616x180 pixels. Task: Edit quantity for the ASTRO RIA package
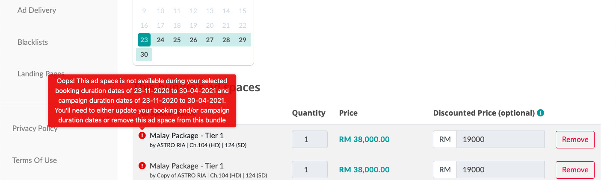[310, 139]
